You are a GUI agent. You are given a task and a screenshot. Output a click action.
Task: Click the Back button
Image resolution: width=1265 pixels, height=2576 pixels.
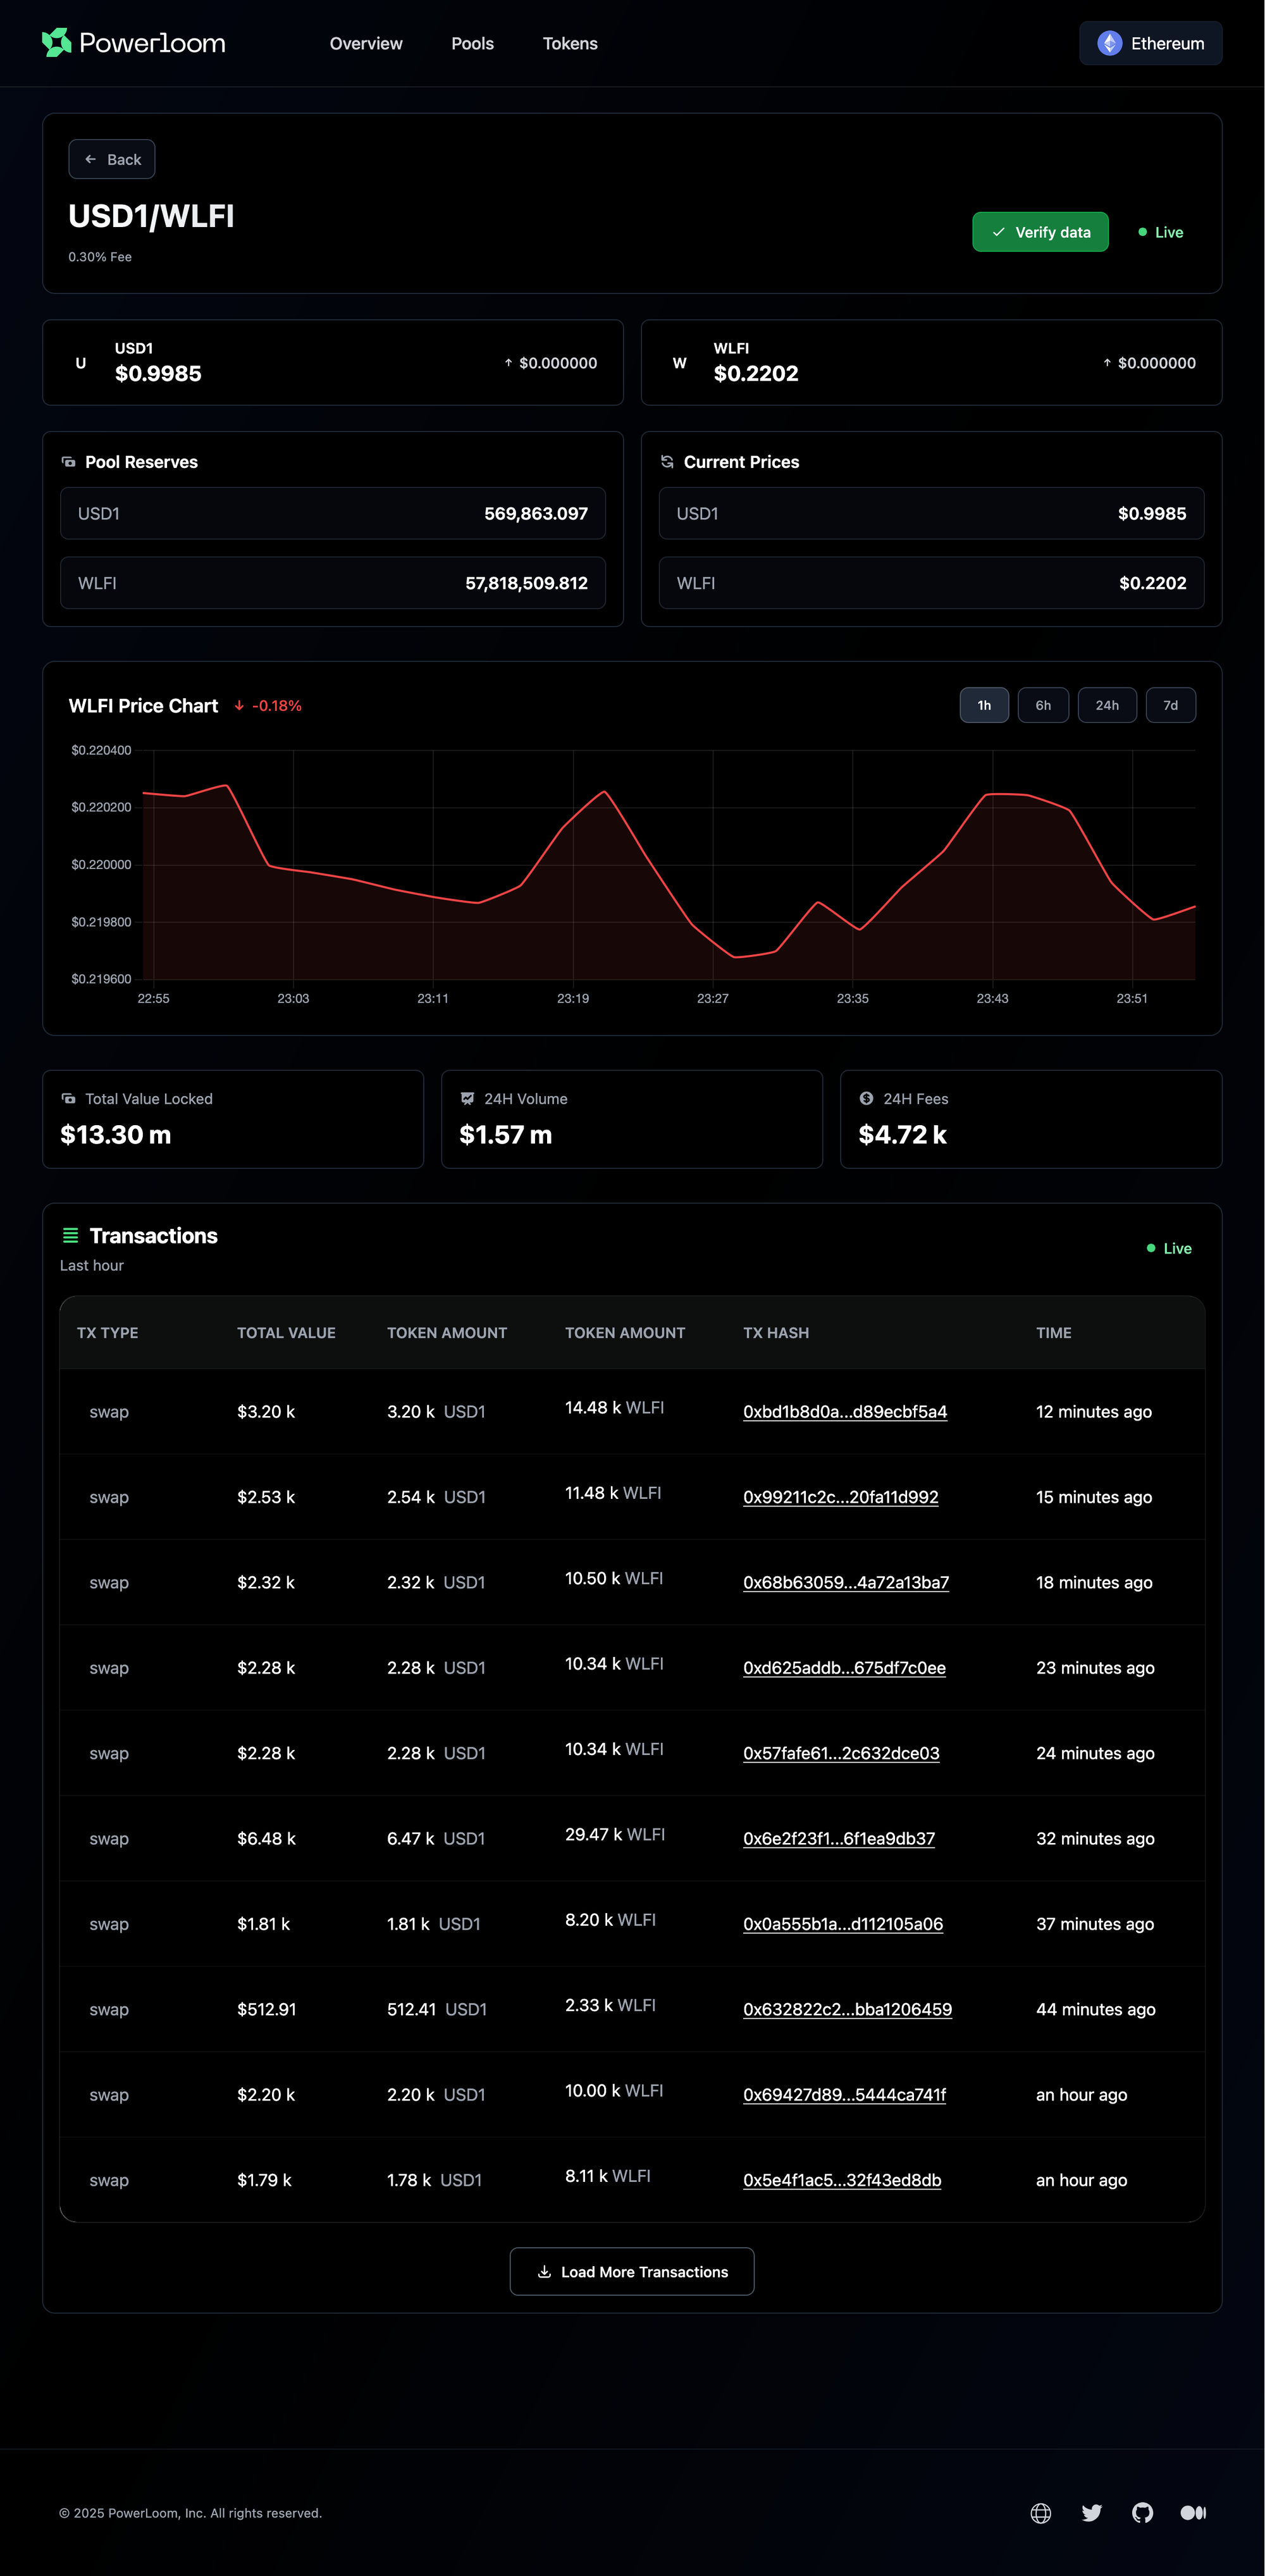112,159
